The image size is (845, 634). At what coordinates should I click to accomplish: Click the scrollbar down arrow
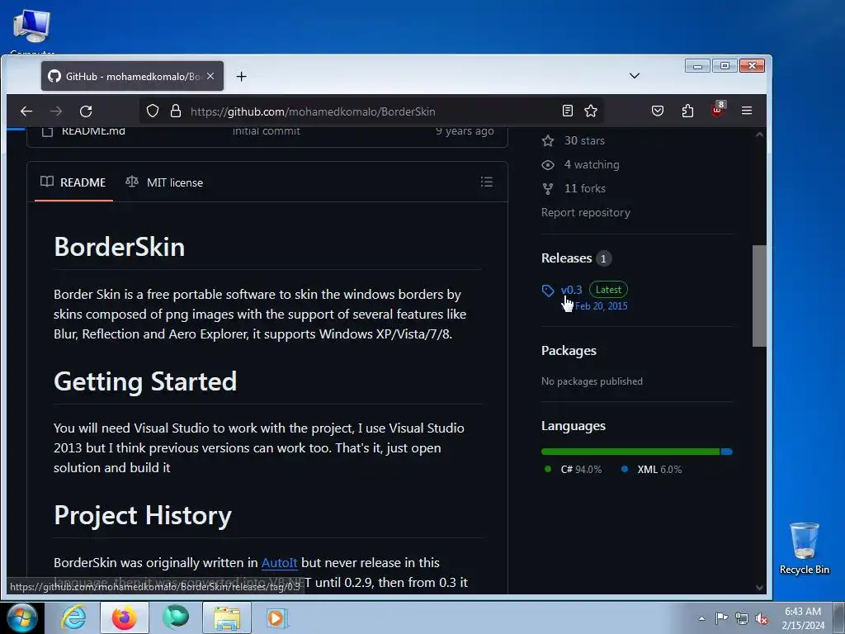tap(759, 588)
